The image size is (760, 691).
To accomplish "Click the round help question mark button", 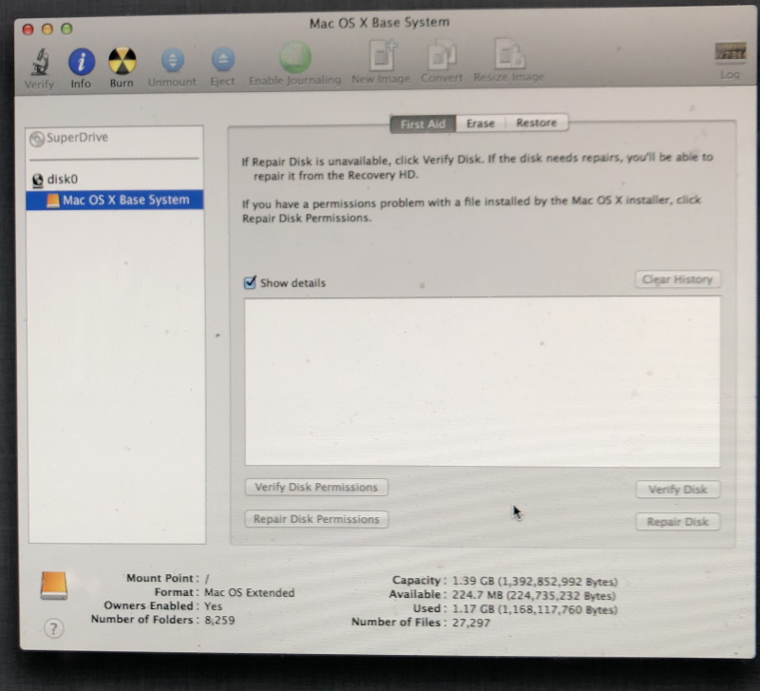I will tap(54, 628).
